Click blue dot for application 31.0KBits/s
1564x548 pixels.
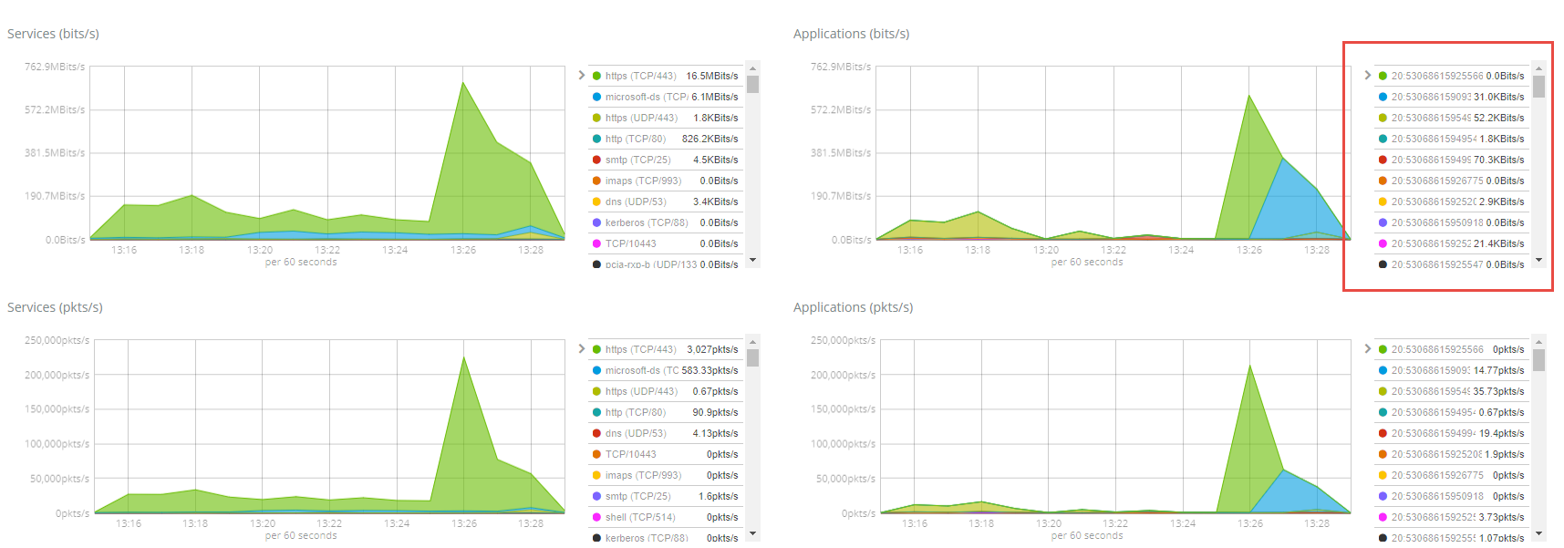click(1383, 97)
